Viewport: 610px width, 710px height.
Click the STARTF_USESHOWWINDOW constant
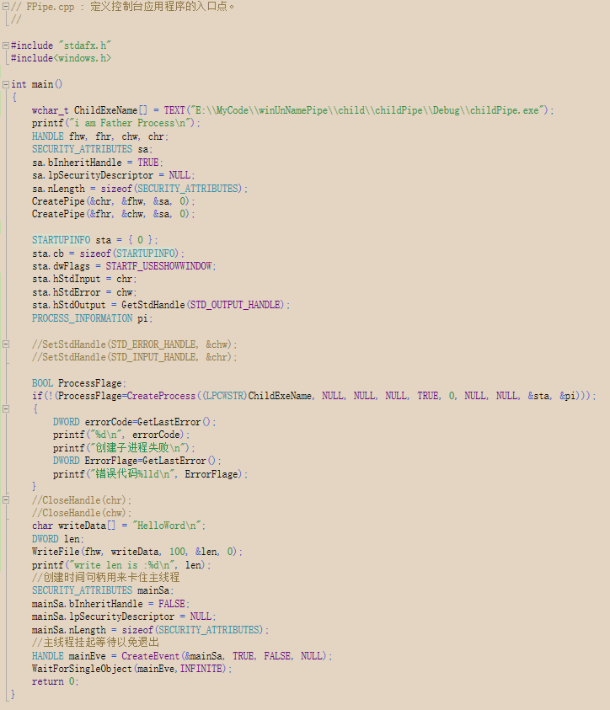(159, 266)
